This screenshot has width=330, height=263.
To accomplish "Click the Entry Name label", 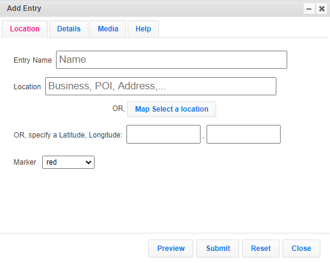I will [33, 60].
